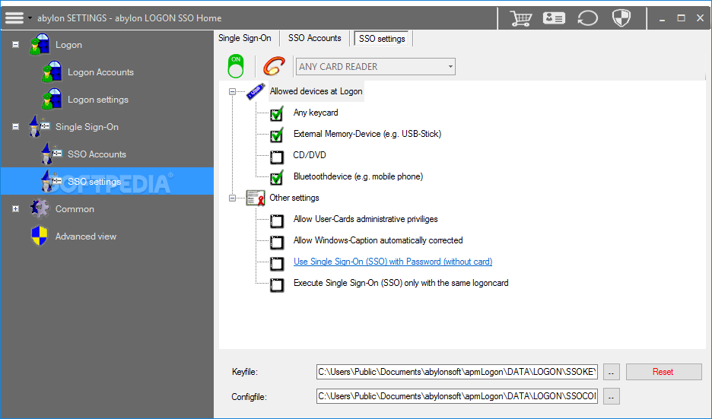Click the CD/DVD label text

(x=310, y=155)
